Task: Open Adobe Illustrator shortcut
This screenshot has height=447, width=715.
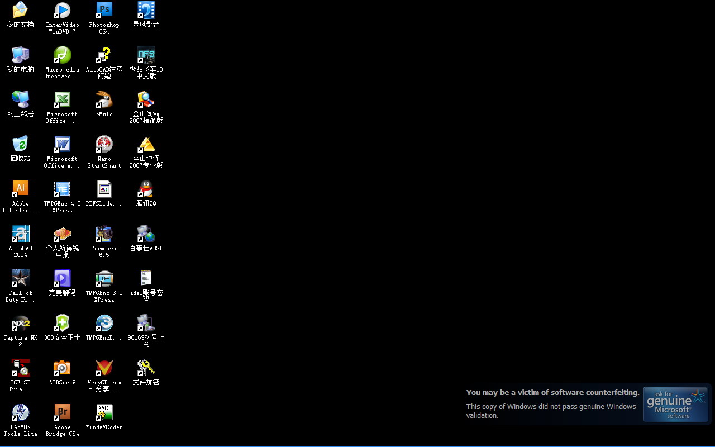Action: 20,189
